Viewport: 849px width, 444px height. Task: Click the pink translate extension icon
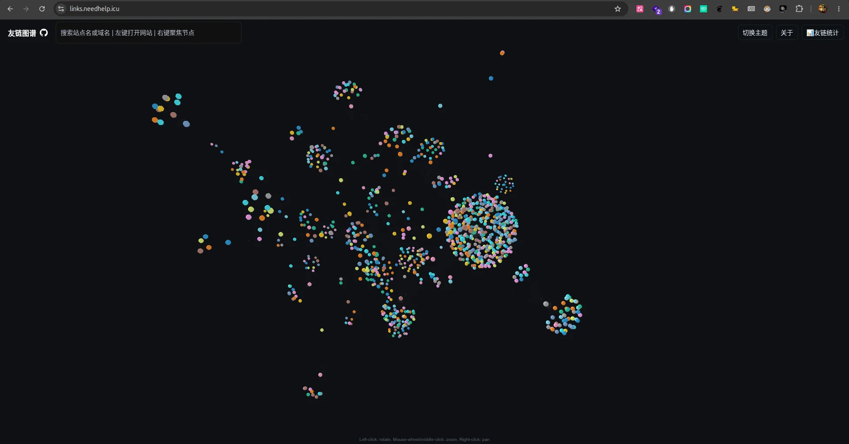click(x=640, y=9)
